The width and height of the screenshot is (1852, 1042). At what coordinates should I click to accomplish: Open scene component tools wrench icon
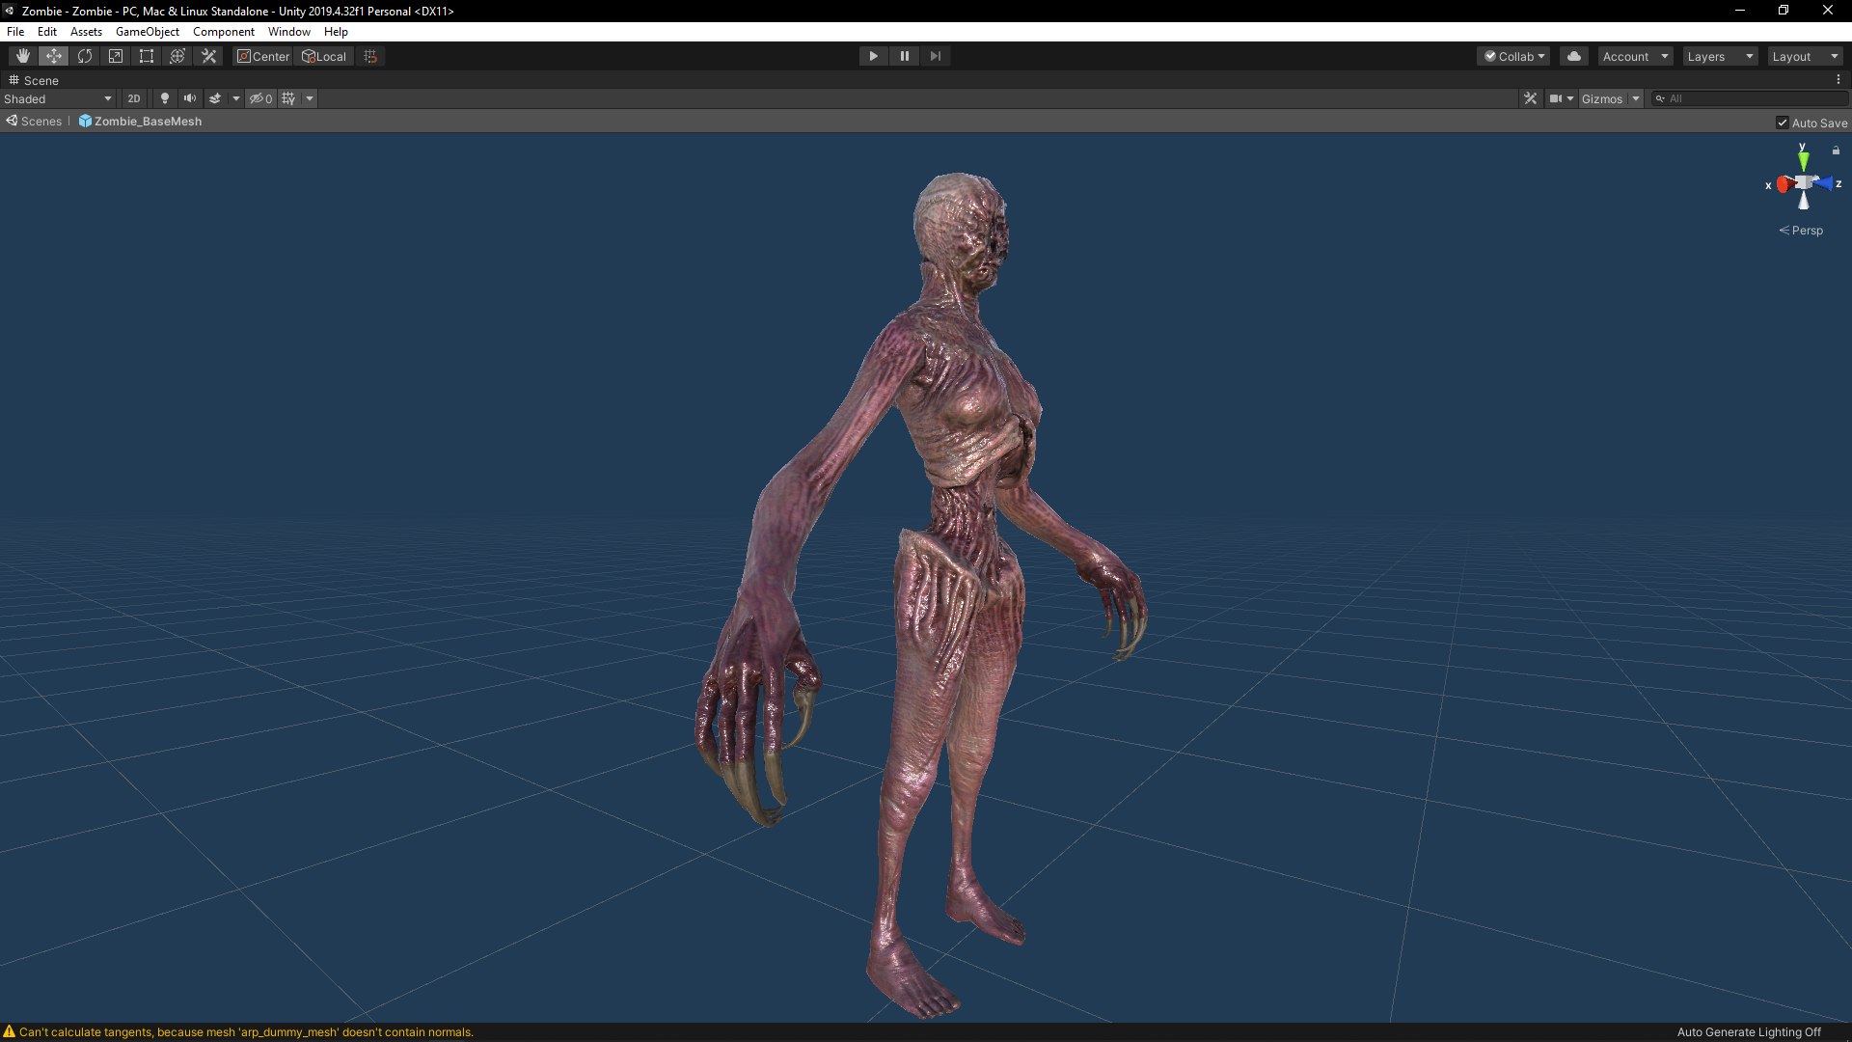[x=1530, y=98]
